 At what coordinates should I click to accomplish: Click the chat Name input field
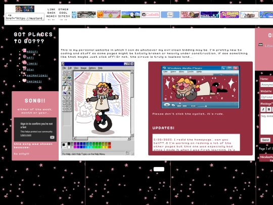(x=267, y=85)
